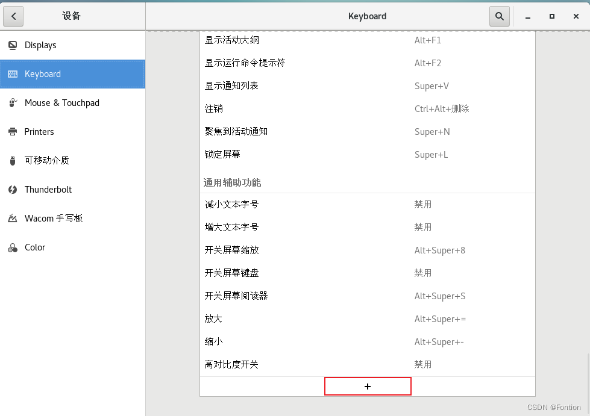Edit the 缩小 shortcut row

point(367,342)
